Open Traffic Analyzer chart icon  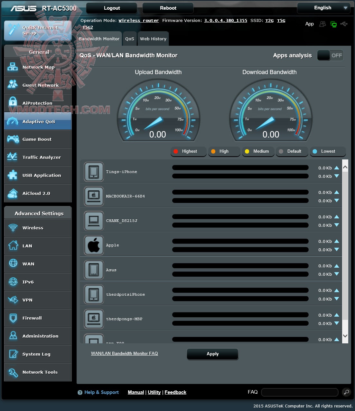pos(13,157)
